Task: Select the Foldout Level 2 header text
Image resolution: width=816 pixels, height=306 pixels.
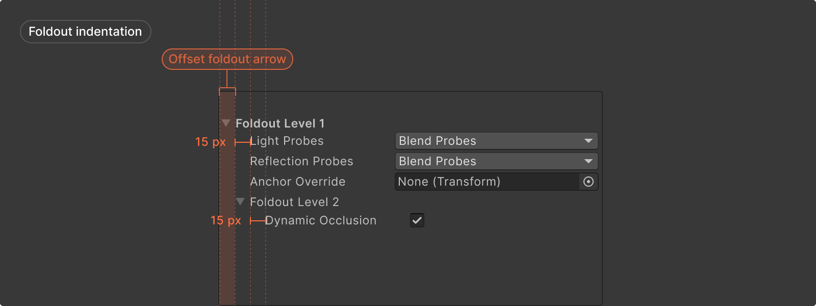Action: point(294,202)
